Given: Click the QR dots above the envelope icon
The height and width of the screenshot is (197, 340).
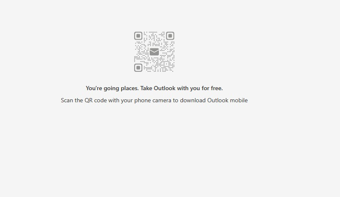Looking at the screenshot, I should 154,40.
